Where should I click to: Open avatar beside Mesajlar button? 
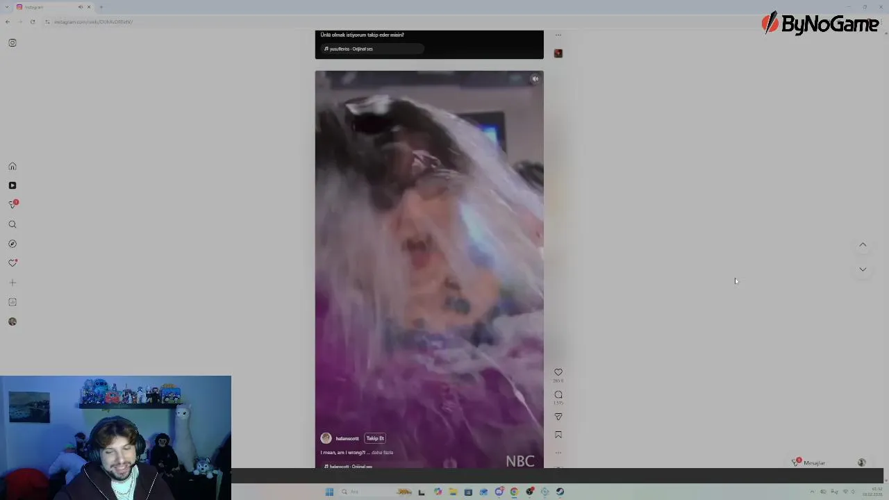pos(862,462)
